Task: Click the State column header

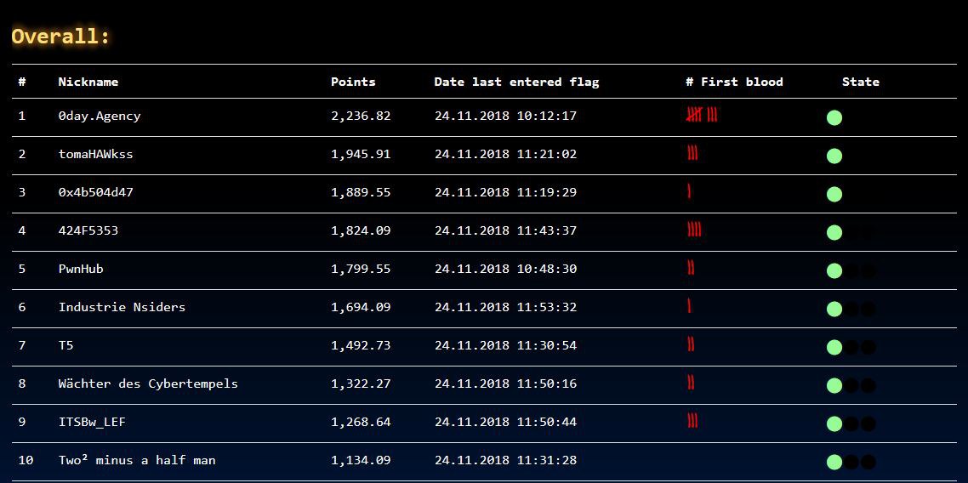Action: (861, 82)
